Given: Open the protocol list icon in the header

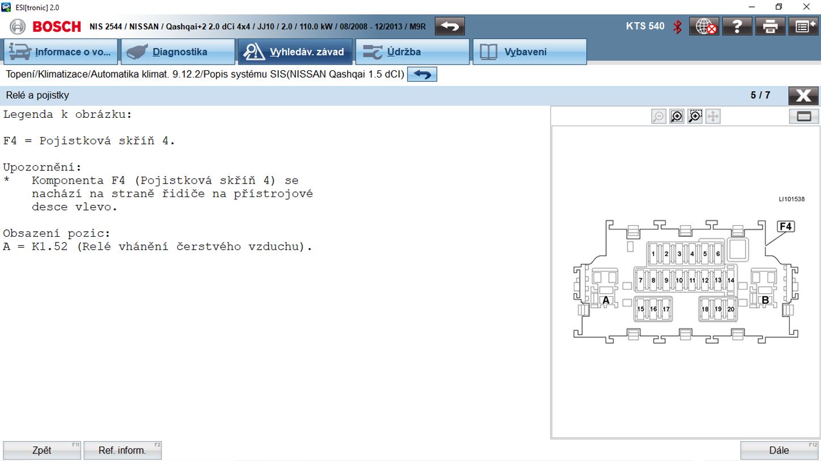Looking at the screenshot, I should (803, 27).
